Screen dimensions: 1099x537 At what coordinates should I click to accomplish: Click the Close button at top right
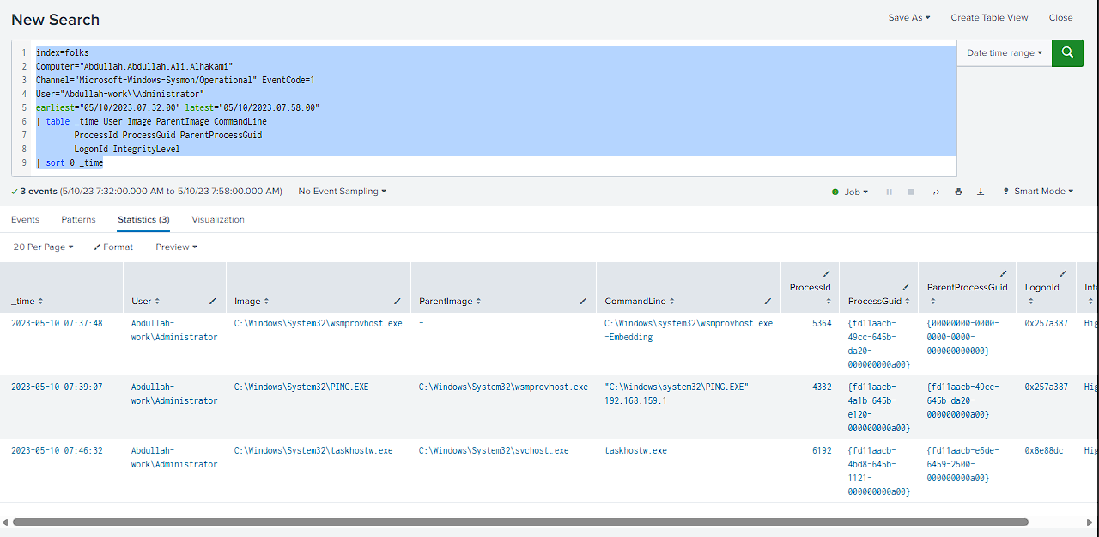click(x=1060, y=17)
